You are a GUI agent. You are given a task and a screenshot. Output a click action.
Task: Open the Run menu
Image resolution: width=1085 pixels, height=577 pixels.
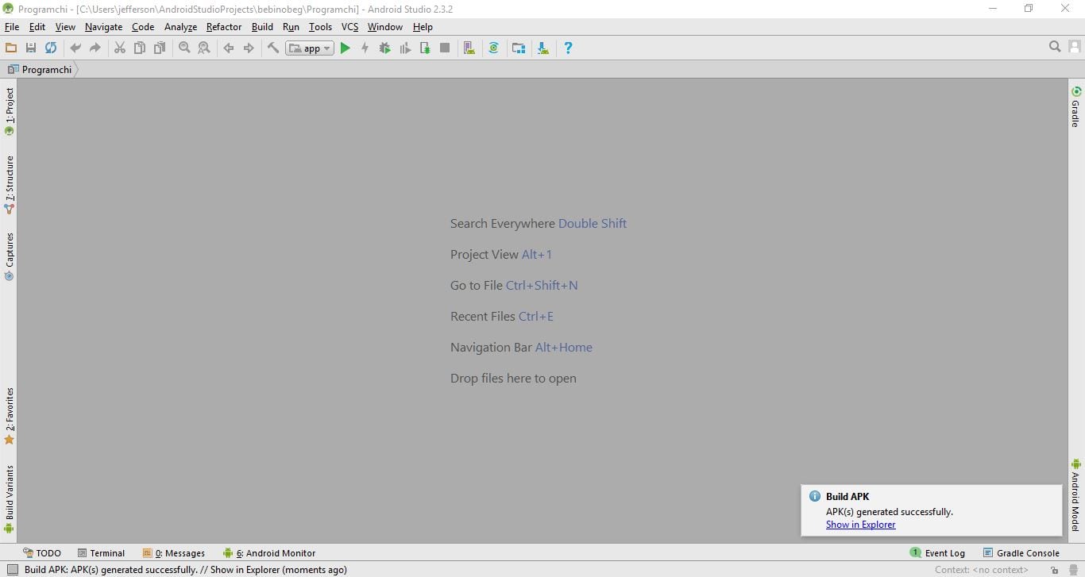click(291, 27)
